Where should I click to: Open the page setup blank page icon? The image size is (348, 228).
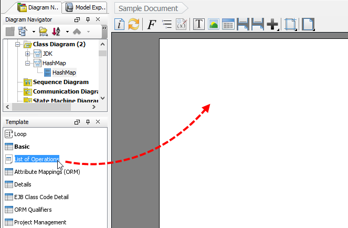click(x=308, y=24)
